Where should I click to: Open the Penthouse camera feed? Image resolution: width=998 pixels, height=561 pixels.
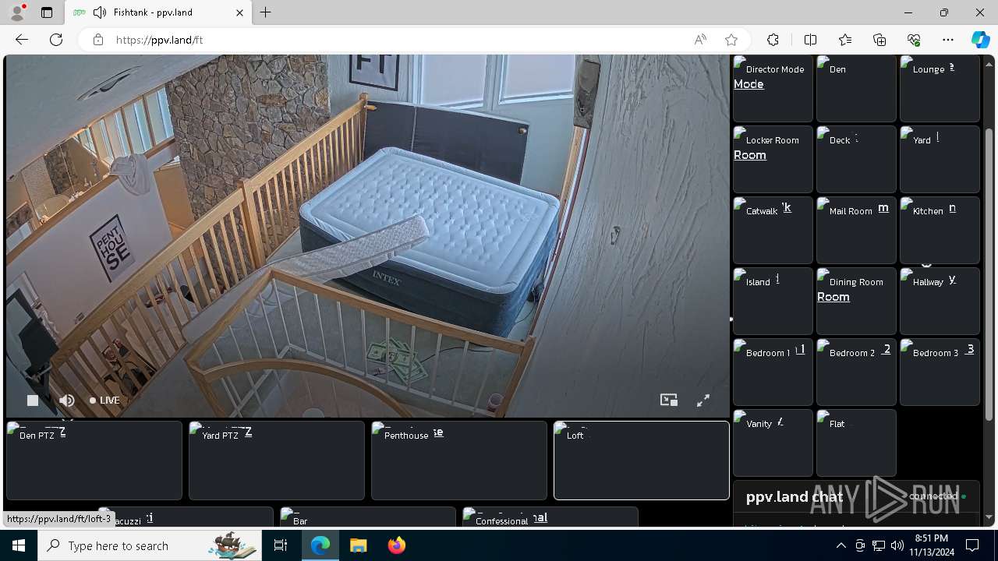459,460
